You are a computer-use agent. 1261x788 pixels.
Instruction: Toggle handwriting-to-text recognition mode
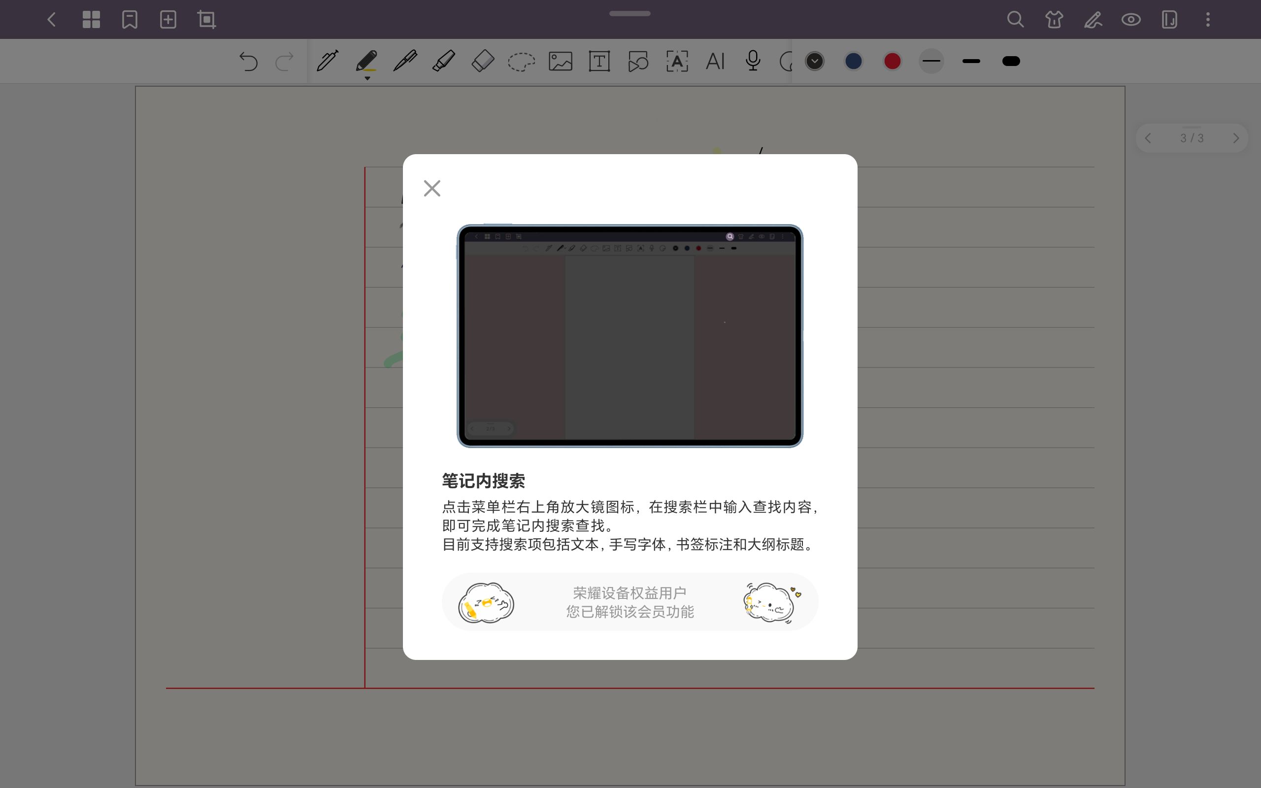coord(676,61)
